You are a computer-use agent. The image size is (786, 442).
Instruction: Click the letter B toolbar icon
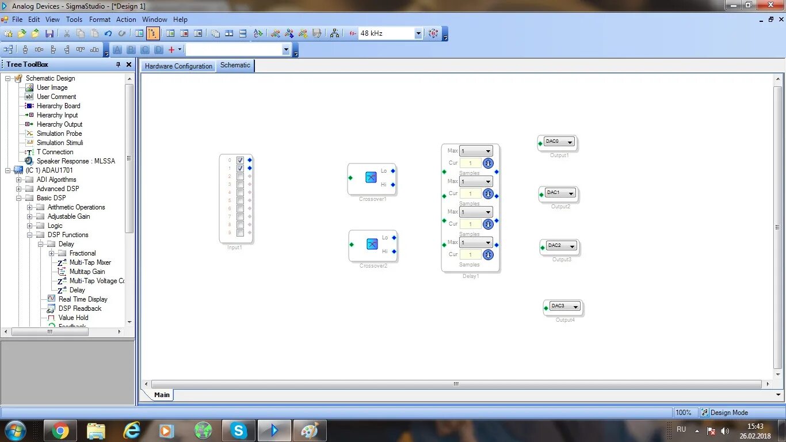(131, 49)
